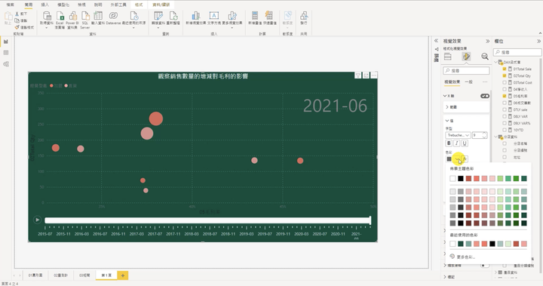
Task: Toggle Bold font style
Action: pos(449,143)
